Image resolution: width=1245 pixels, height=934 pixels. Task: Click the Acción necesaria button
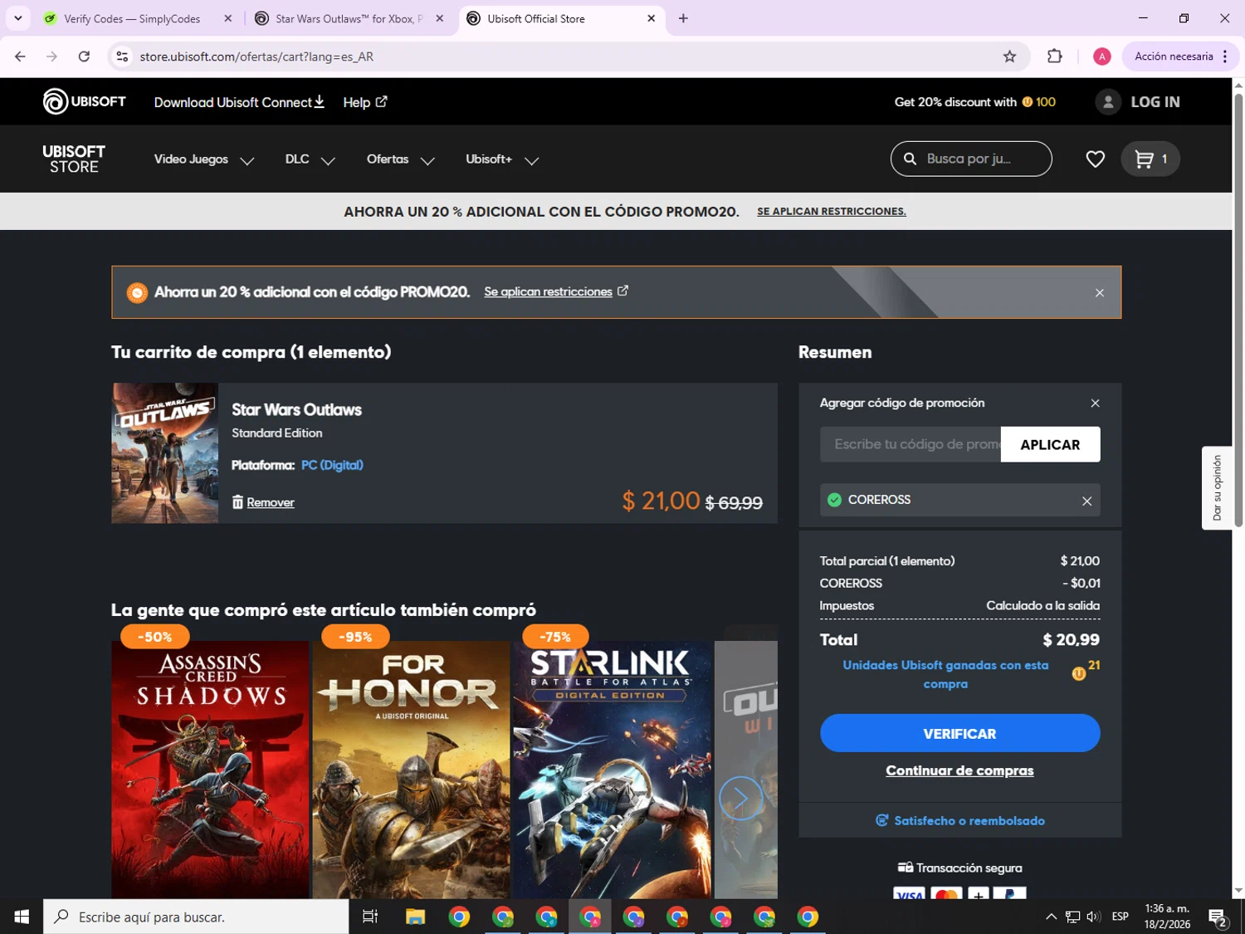tap(1180, 56)
